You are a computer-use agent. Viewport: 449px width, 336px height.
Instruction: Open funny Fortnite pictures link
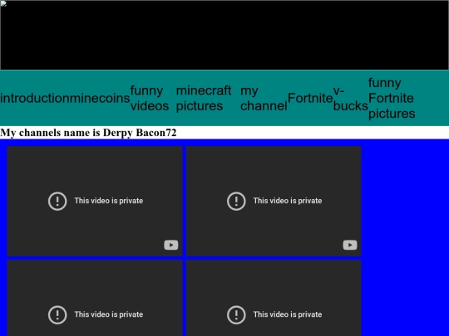coord(392,98)
